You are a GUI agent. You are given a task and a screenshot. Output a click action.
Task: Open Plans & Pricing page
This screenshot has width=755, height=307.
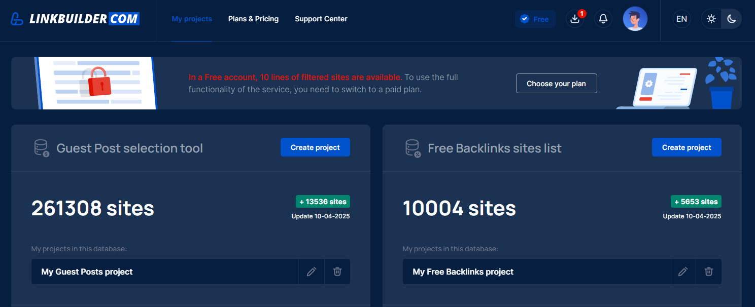point(253,19)
